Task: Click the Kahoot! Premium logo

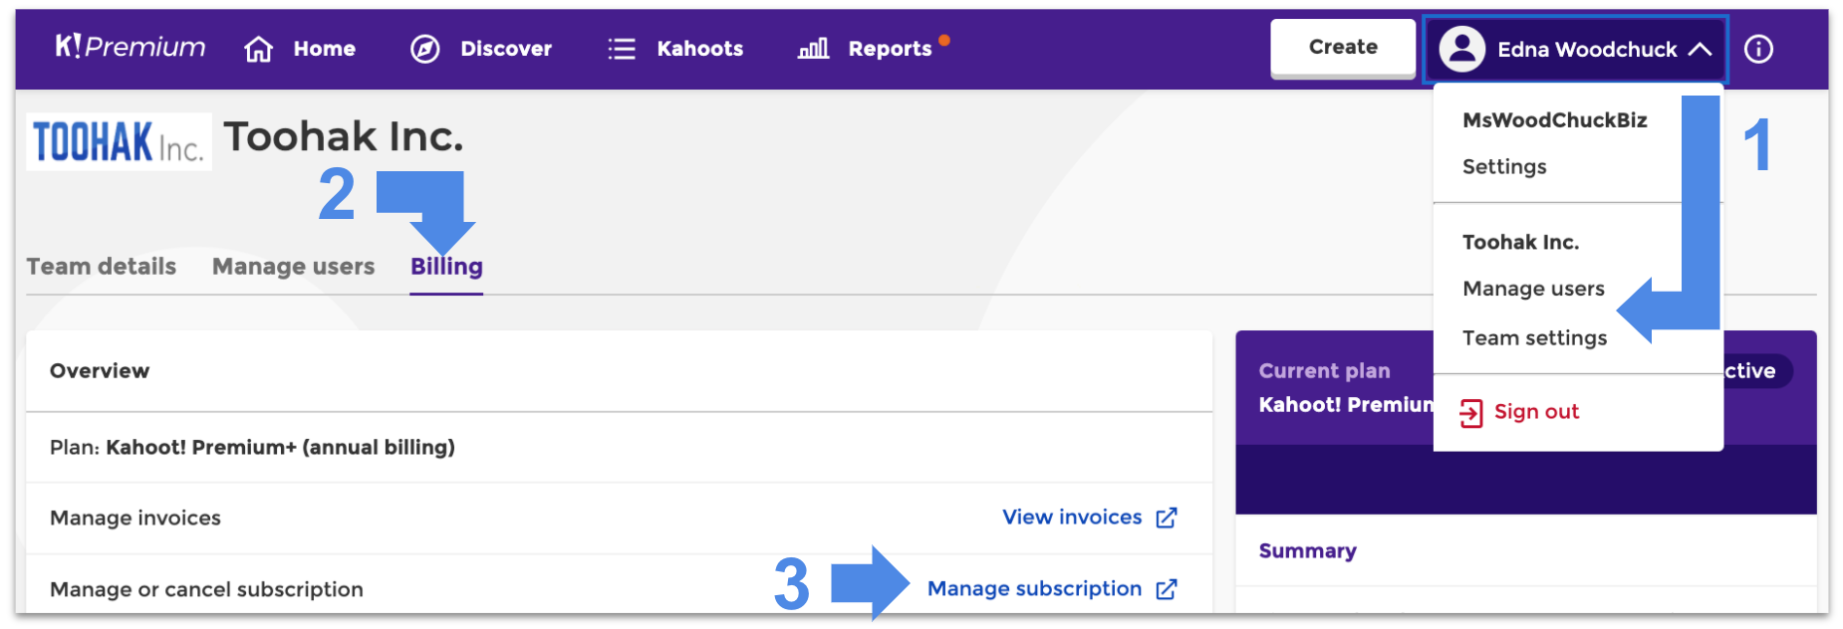Action: coord(130,47)
